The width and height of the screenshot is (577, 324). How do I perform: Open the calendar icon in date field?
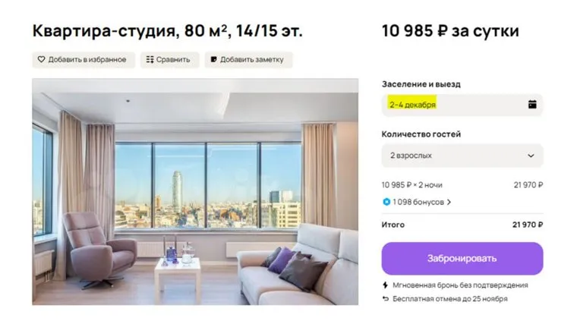point(532,105)
